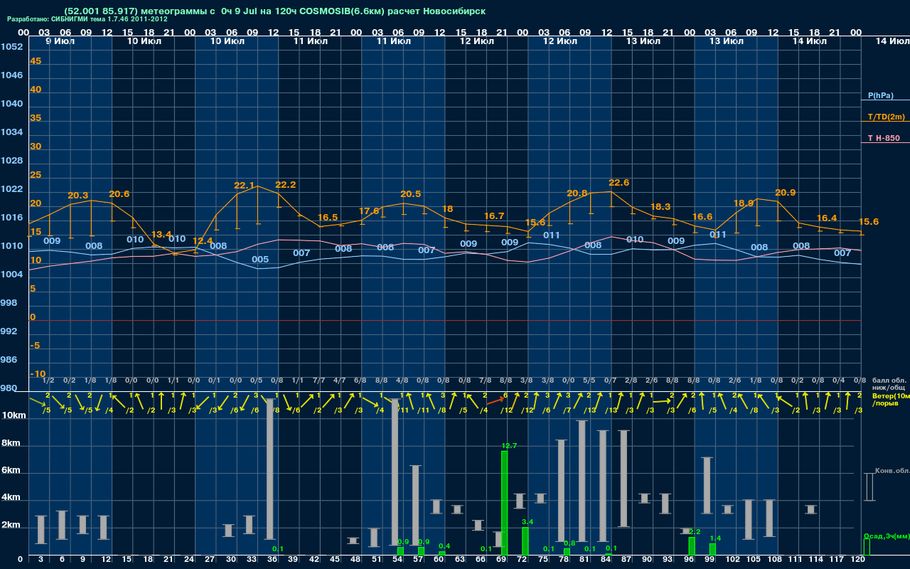The image size is (910, 569).
Task: Click the 980 pressure axis value
Action: 9,388
